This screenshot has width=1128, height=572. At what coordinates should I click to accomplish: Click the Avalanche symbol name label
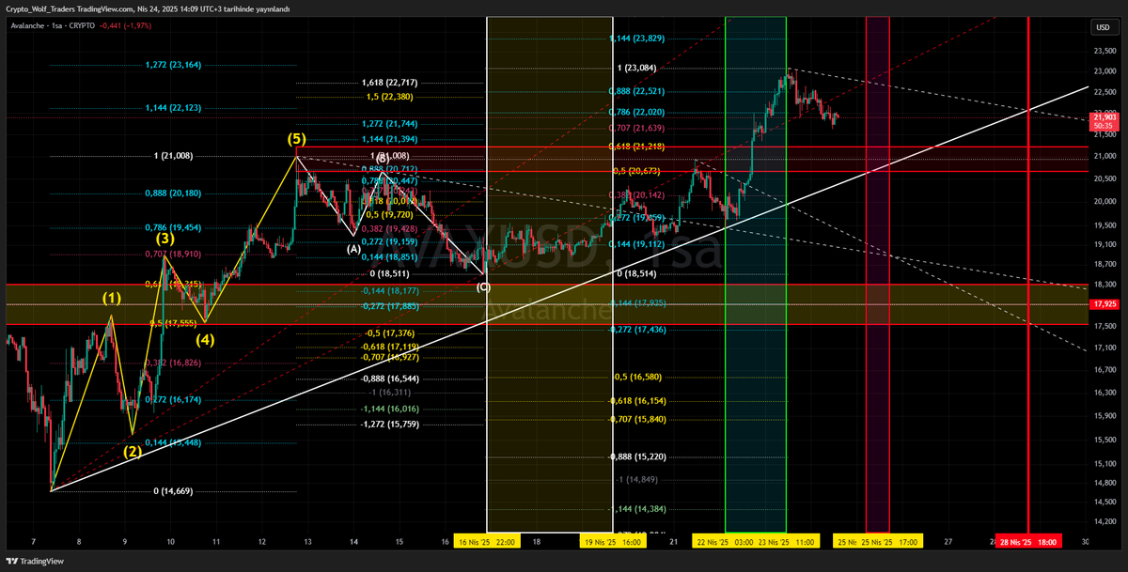[26, 25]
